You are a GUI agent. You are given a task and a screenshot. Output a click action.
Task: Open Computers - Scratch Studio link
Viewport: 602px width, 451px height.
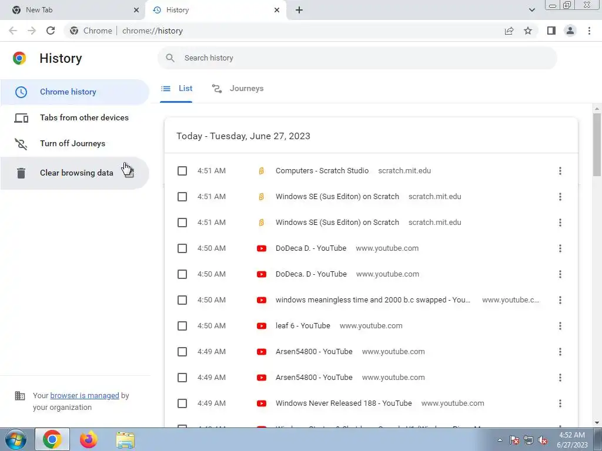(x=322, y=171)
